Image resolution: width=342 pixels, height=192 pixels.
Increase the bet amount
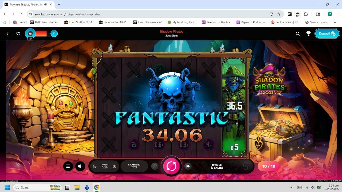[115, 166]
